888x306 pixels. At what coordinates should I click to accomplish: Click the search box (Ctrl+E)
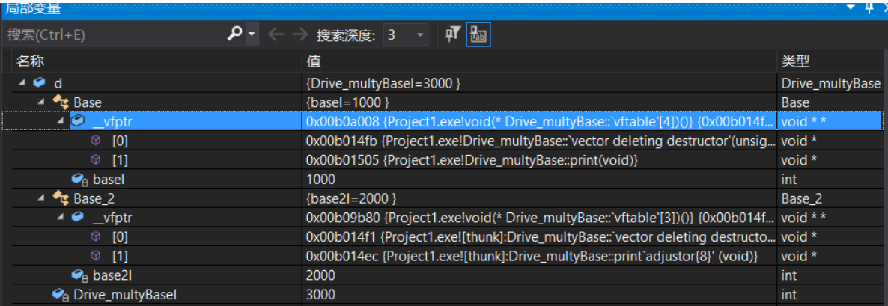[113, 35]
